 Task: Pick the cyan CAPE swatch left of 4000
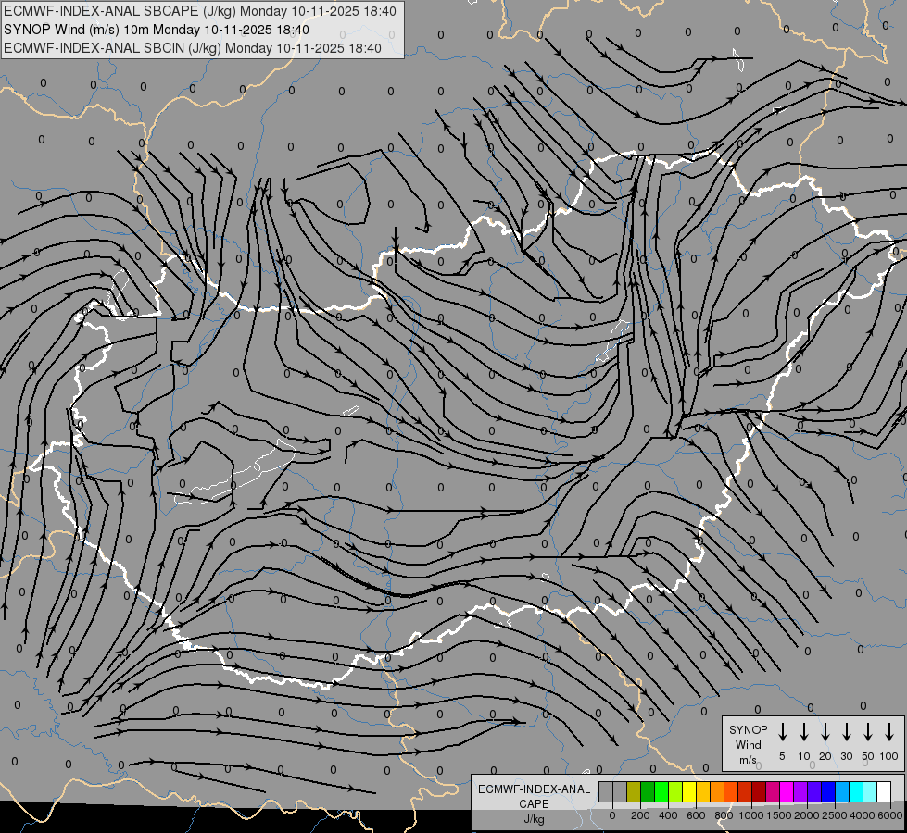[857, 791]
